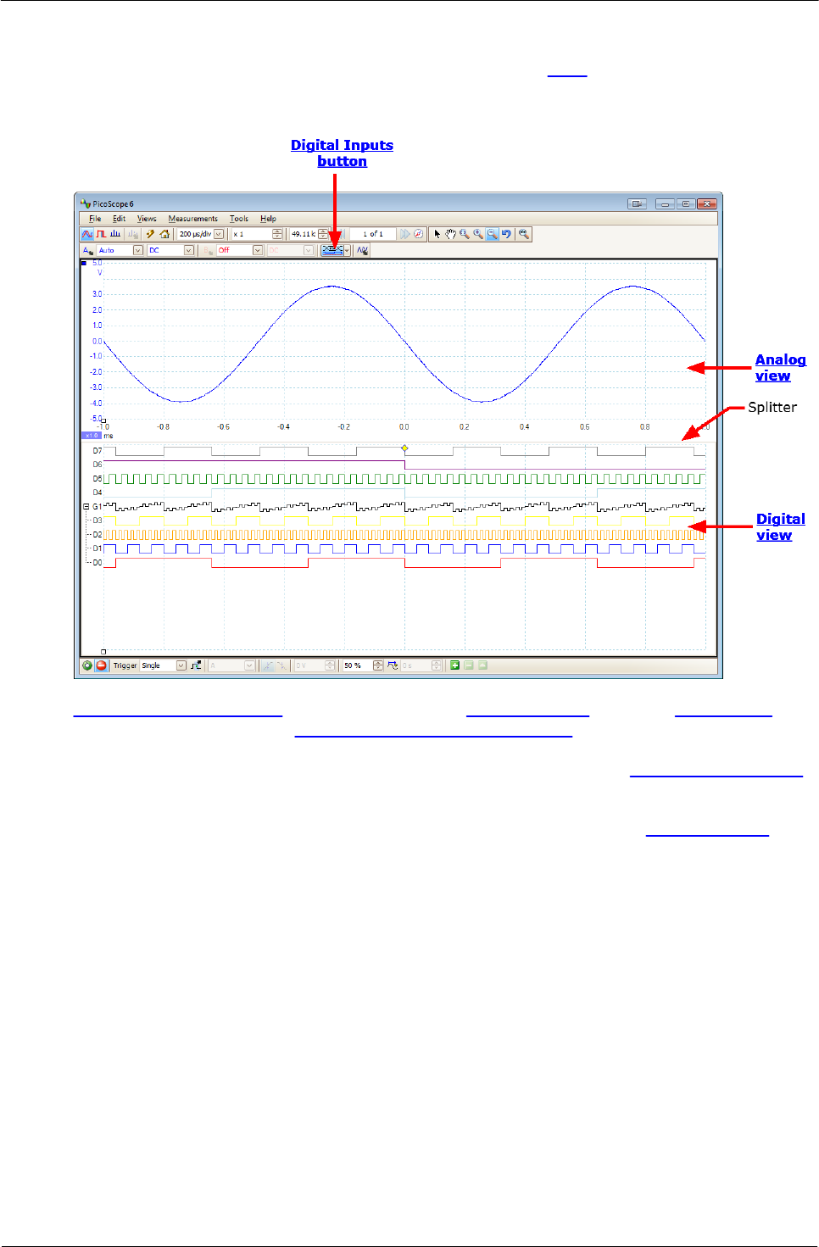Select the hand pan tool
Viewport: 819px width, 1247px height.
[450, 234]
